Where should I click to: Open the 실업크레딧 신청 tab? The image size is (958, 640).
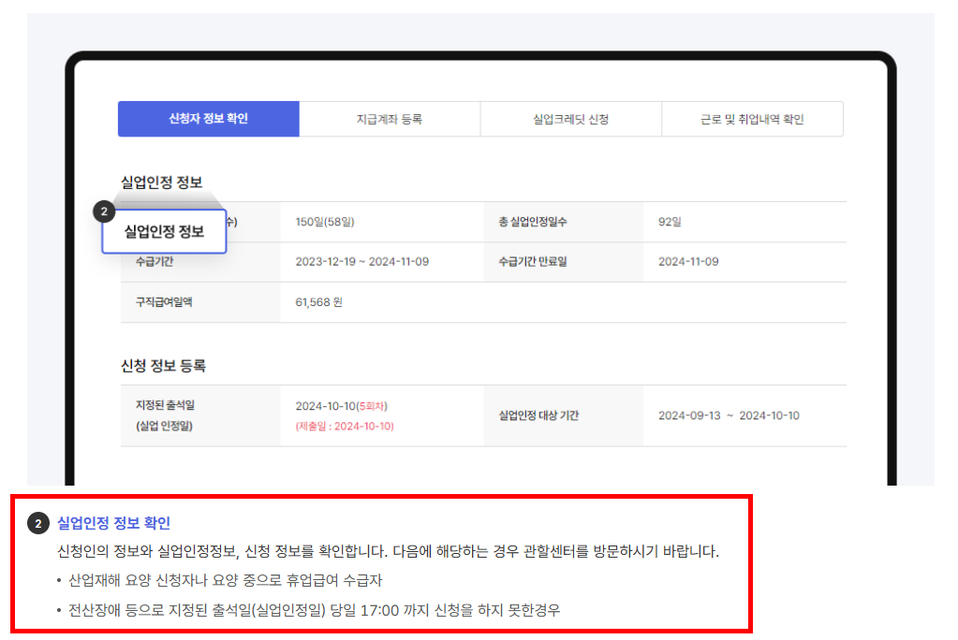pyautogui.click(x=571, y=119)
